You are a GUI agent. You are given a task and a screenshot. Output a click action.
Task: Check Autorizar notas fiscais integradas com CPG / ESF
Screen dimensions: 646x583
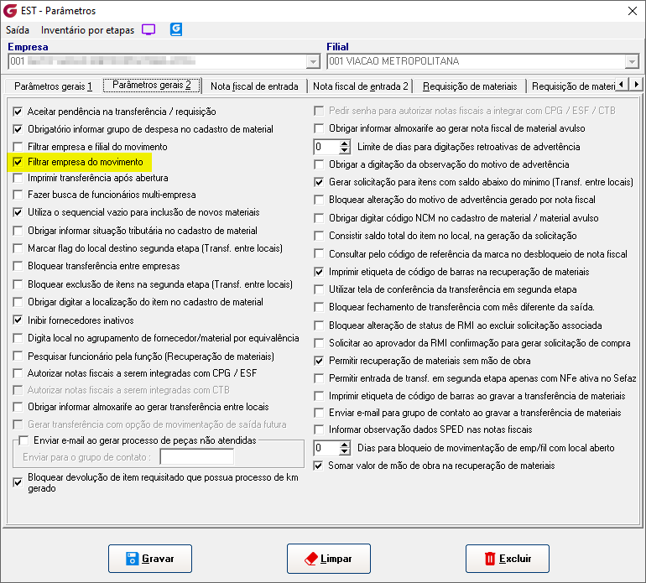18,373
